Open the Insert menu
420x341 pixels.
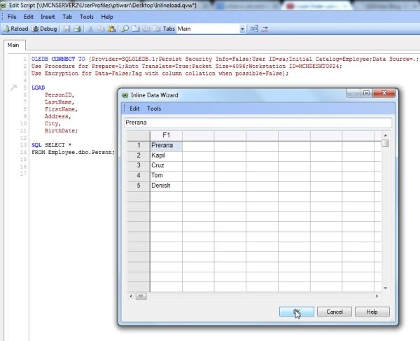click(48, 17)
